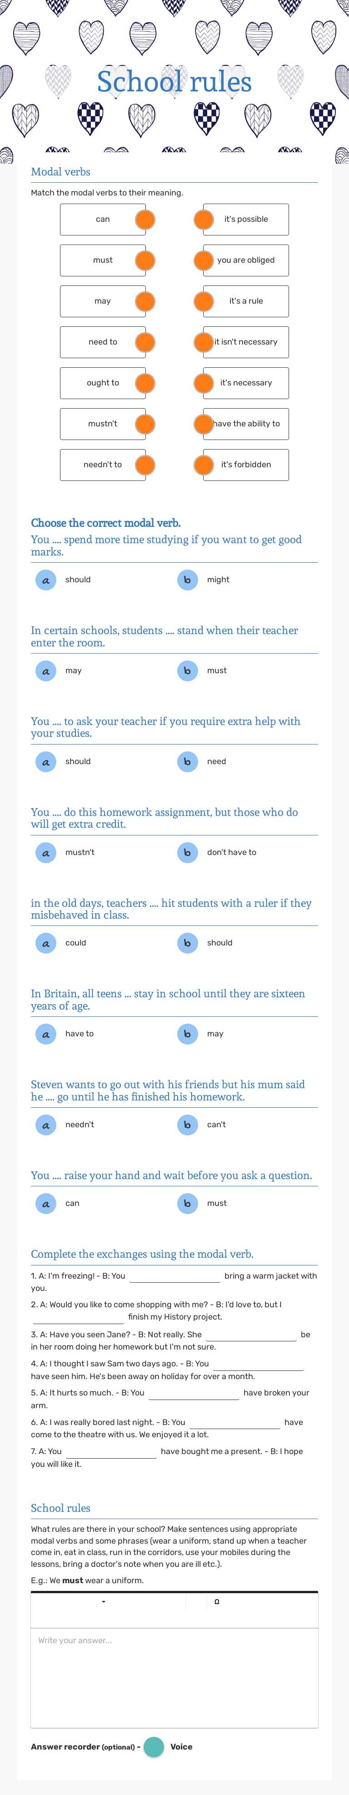Select option b "must" for the standing-up question

point(187,670)
